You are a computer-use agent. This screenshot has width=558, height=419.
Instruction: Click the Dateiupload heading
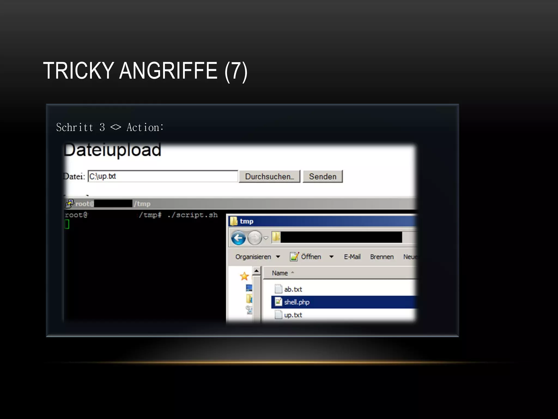pyautogui.click(x=112, y=150)
